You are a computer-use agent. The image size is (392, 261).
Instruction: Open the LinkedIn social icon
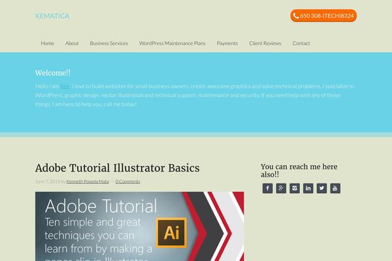click(308, 189)
